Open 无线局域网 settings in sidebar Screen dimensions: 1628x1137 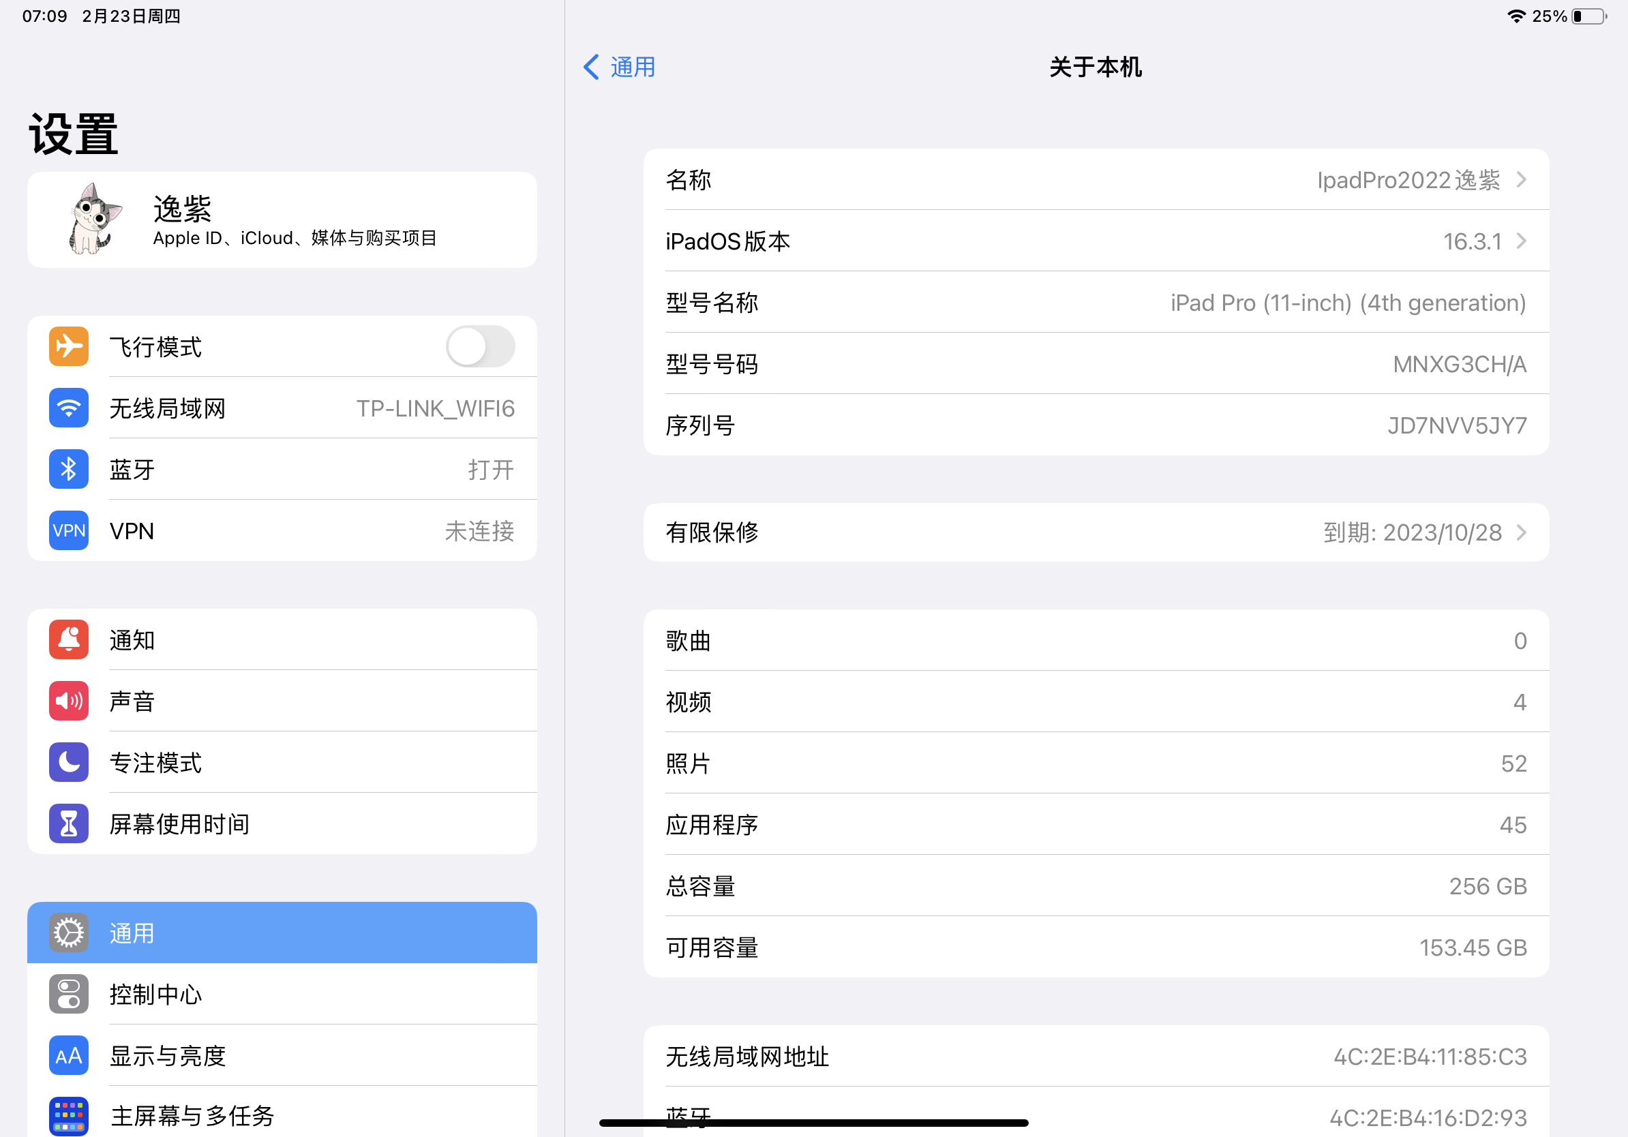tap(282, 408)
